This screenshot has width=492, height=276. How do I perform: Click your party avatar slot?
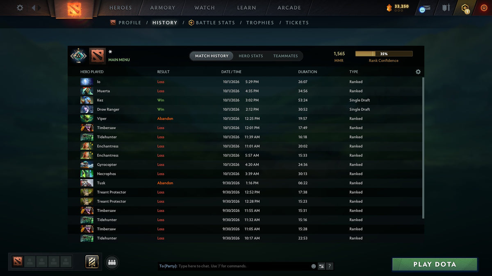click(x=18, y=262)
